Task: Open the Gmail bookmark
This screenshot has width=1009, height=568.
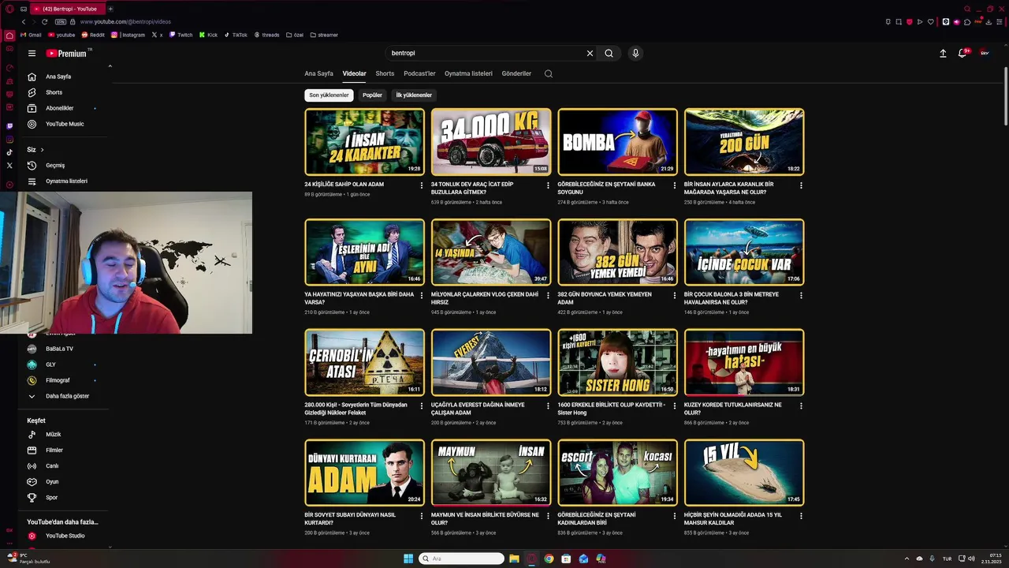Action: (x=31, y=35)
